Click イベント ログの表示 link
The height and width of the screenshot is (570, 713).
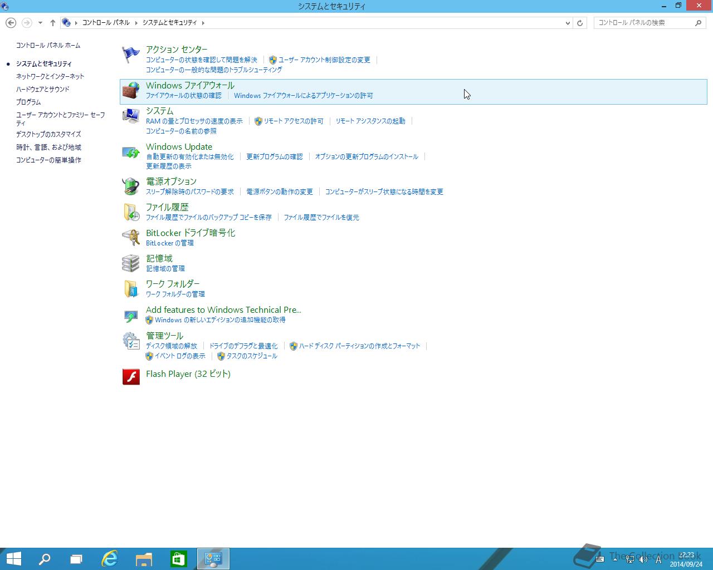tap(180, 356)
